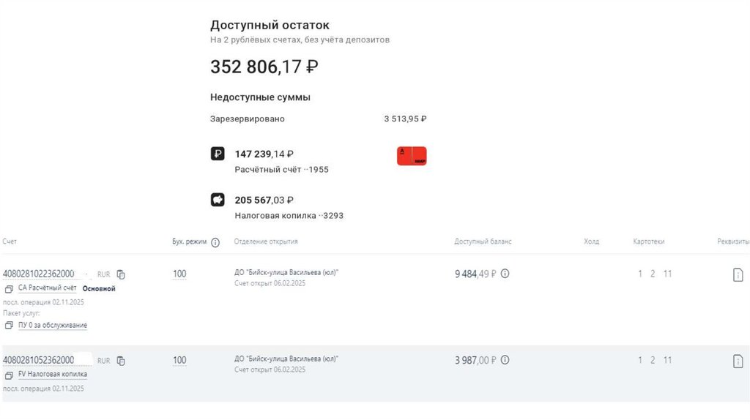Show info for balance 3 987,00 ₽
This screenshot has height=420, width=750.
[505, 360]
